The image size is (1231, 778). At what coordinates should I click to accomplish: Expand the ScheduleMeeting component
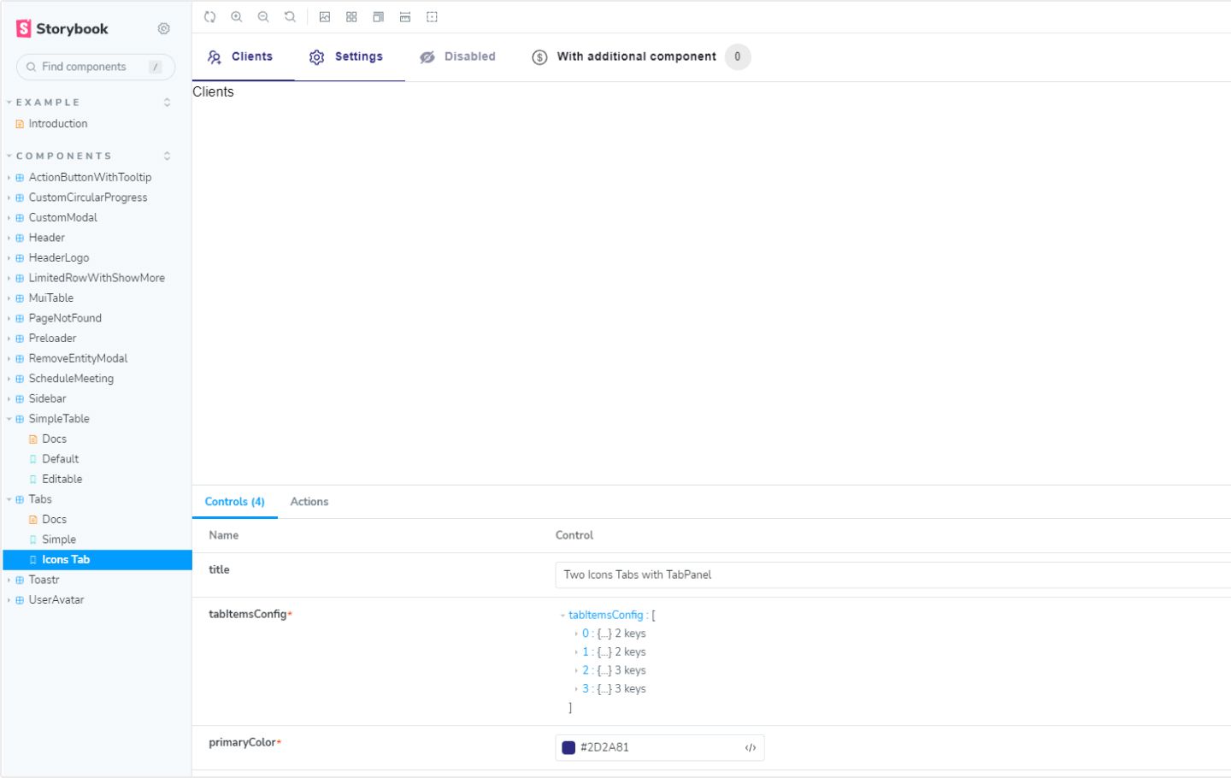71,379
